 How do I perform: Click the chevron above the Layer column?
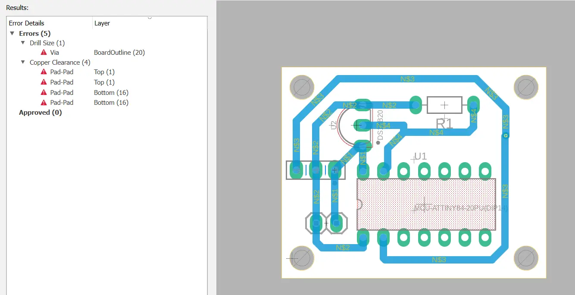pos(150,18)
